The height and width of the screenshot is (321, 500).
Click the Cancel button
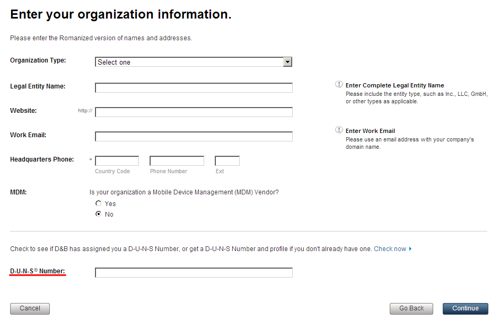click(30, 309)
